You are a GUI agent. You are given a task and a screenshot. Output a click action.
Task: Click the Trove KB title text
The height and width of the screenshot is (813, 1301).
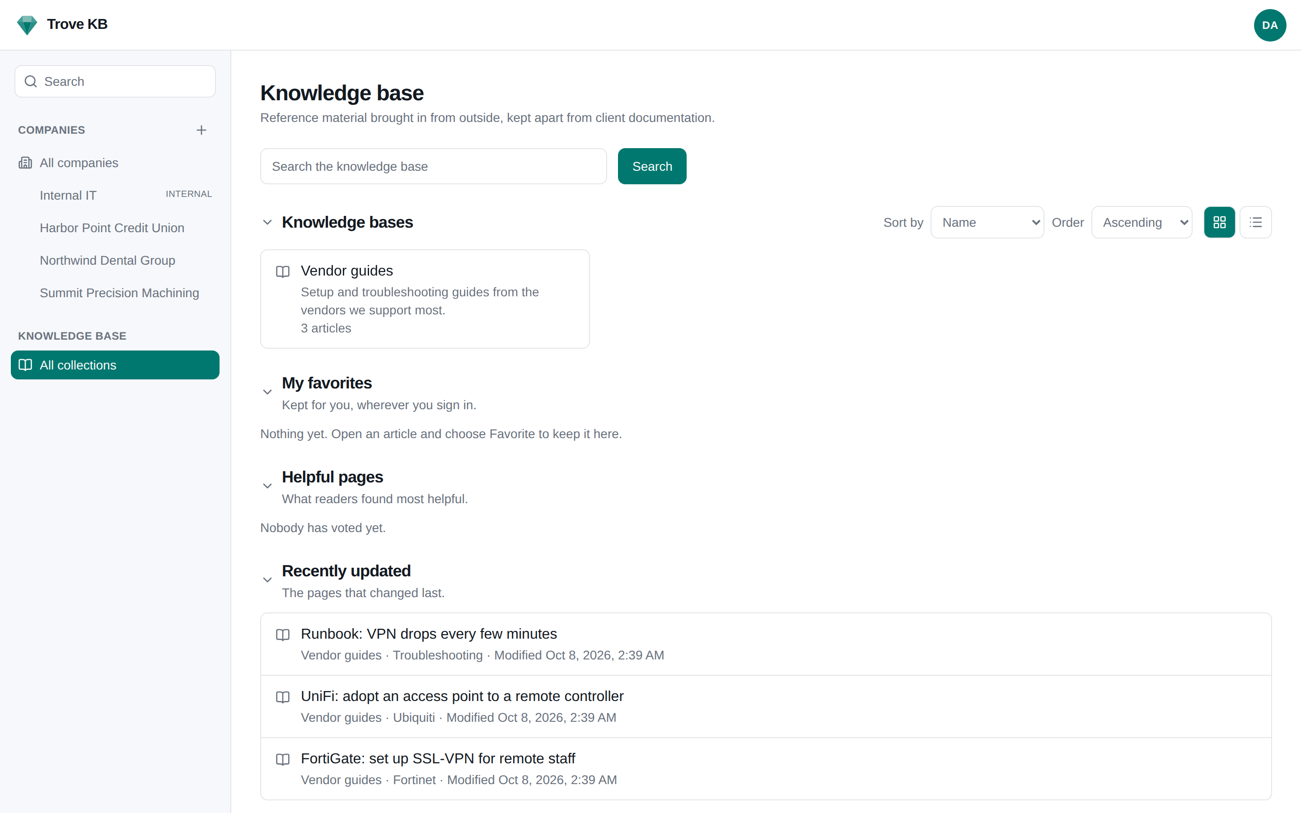77,24
